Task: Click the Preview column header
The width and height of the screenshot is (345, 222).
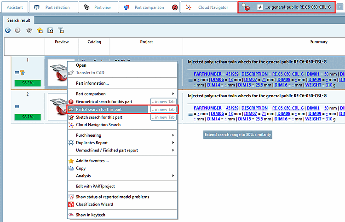Action: click(x=62, y=42)
